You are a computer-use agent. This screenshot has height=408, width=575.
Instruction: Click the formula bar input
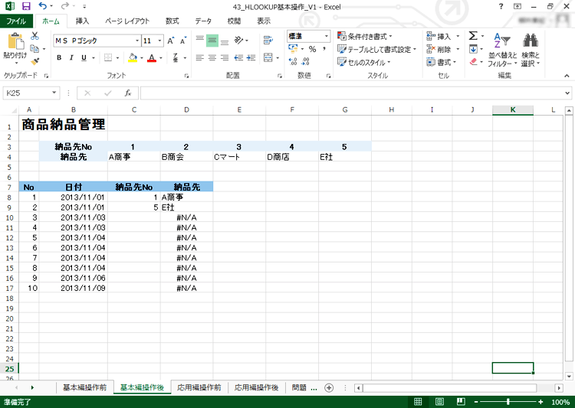351,93
